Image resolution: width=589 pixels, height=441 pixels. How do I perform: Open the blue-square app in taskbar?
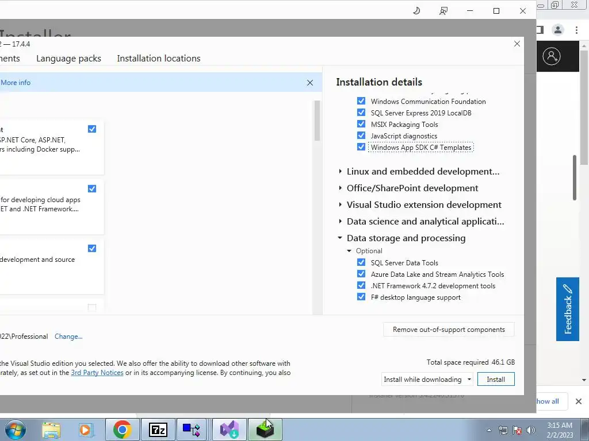point(192,430)
